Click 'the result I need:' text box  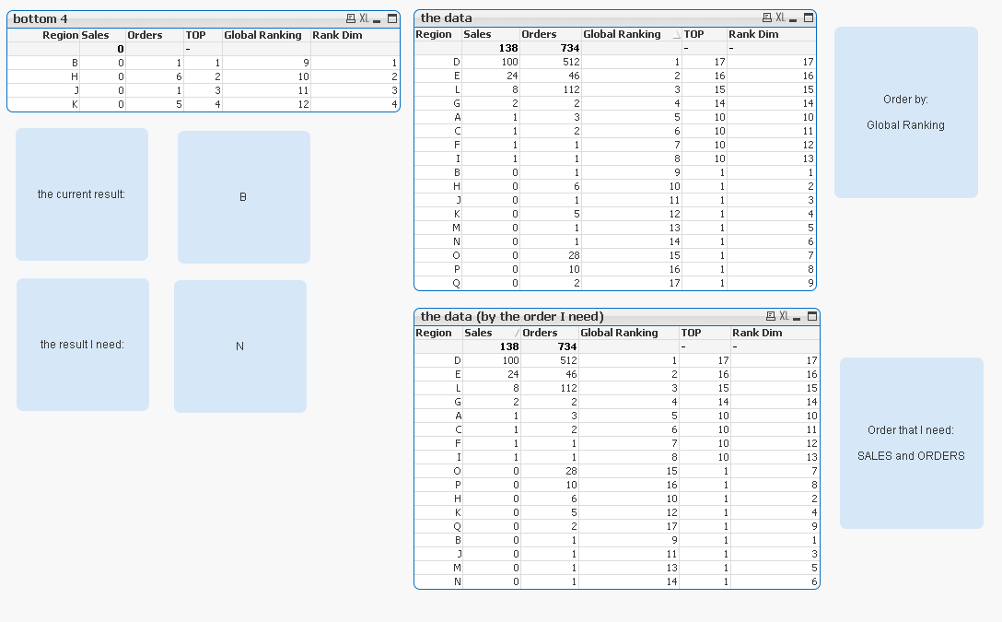[x=83, y=345]
